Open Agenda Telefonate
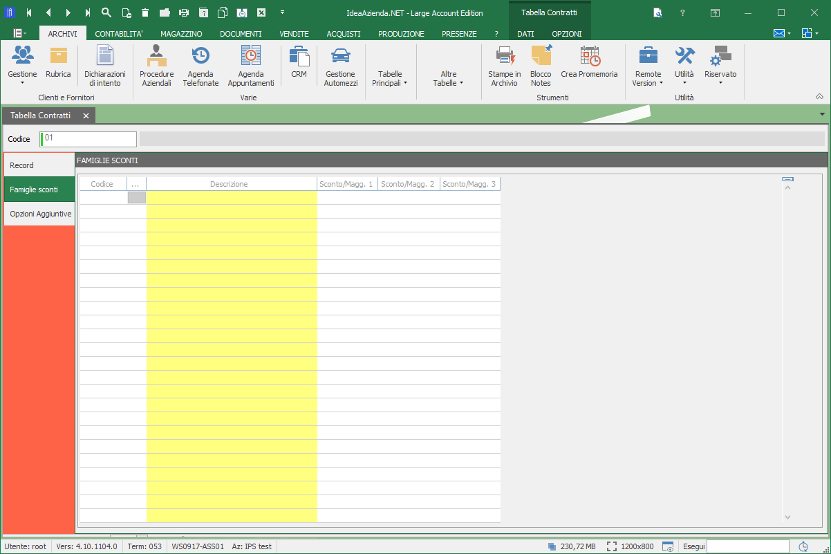 tap(200, 66)
